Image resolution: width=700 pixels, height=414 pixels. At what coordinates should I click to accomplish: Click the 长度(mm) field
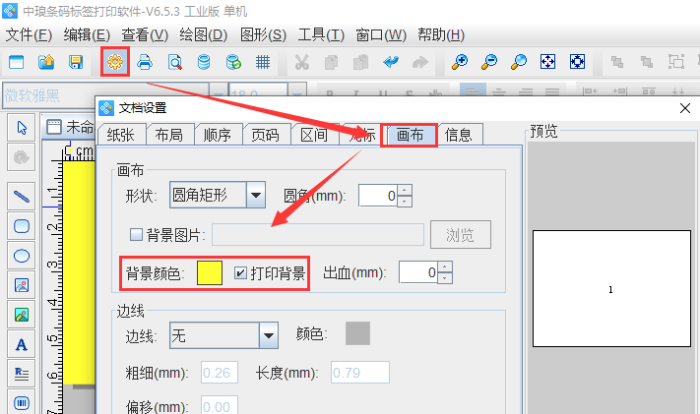(359, 372)
